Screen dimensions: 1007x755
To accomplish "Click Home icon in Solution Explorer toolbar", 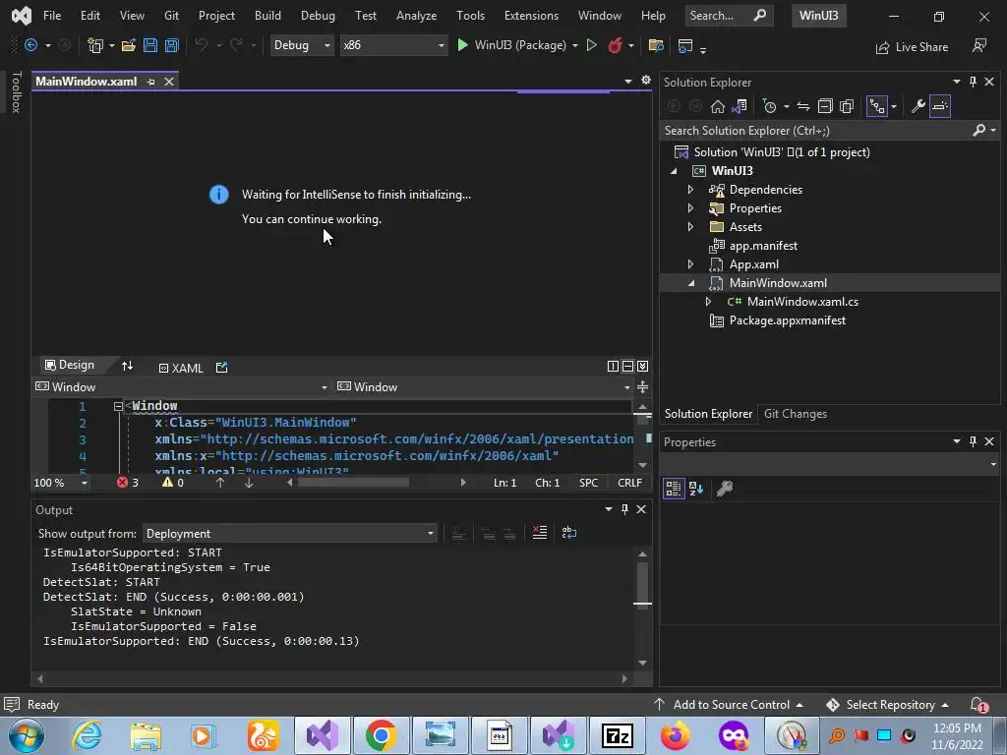I will (717, 106).
